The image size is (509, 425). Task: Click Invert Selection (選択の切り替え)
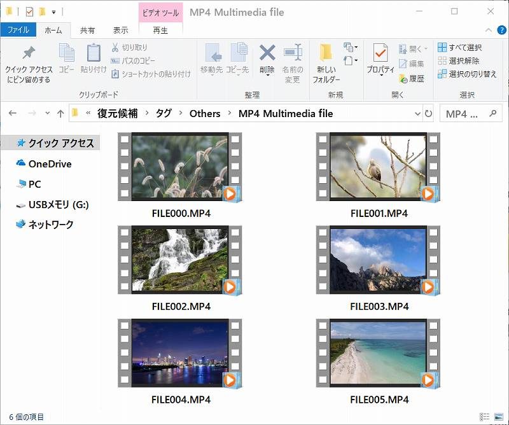coord(466,74)
